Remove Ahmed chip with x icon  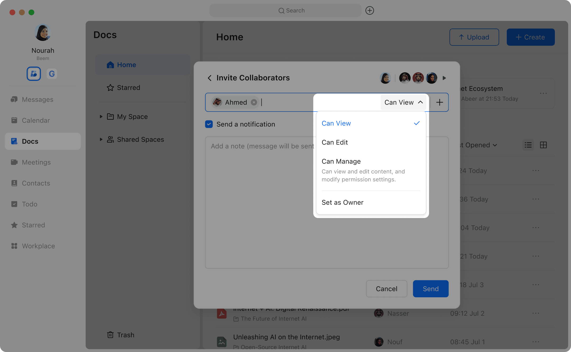tap(254, 102)
